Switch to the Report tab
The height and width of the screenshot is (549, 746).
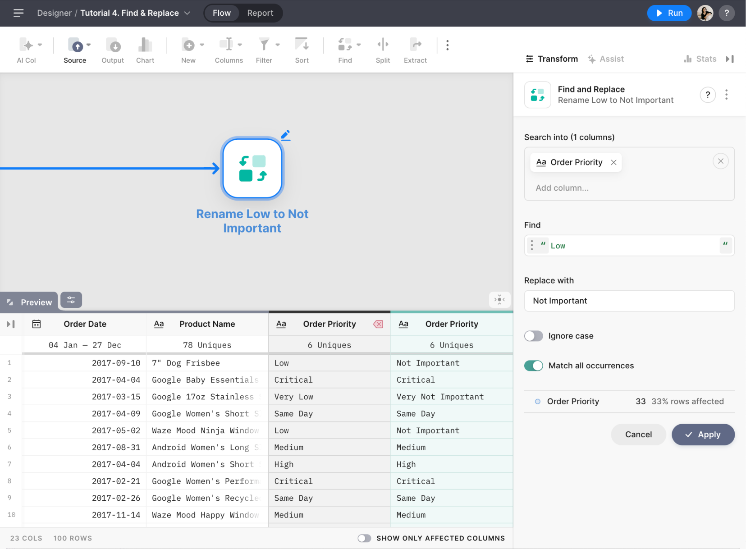[x=260, y=13]
